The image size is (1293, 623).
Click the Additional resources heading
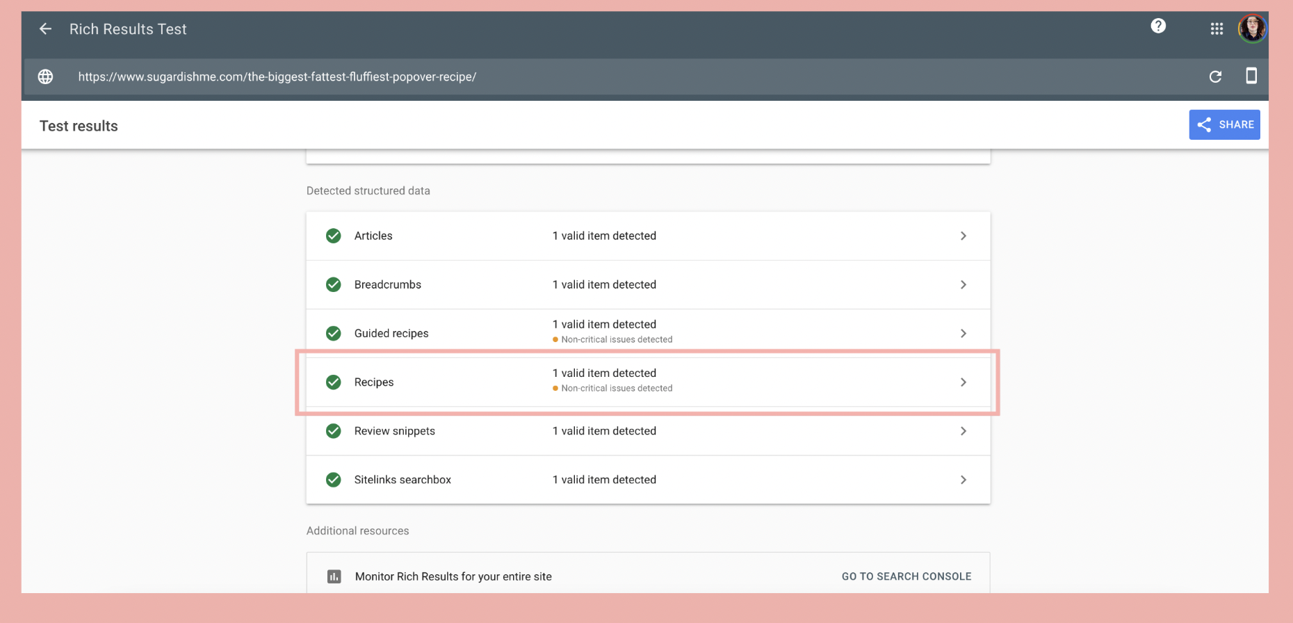pos(357,531)
